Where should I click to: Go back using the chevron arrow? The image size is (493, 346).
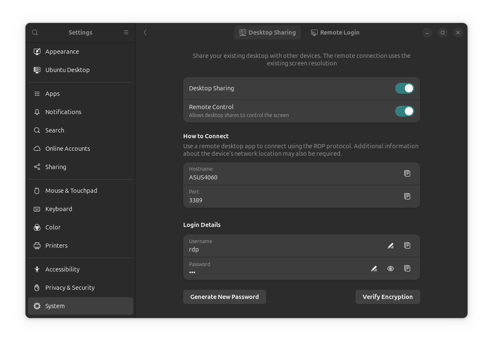point(145,32)
